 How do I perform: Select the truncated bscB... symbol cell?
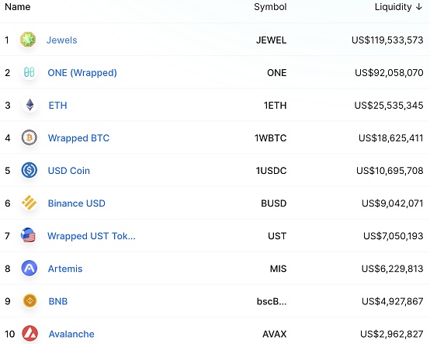(x=272, y=301)
